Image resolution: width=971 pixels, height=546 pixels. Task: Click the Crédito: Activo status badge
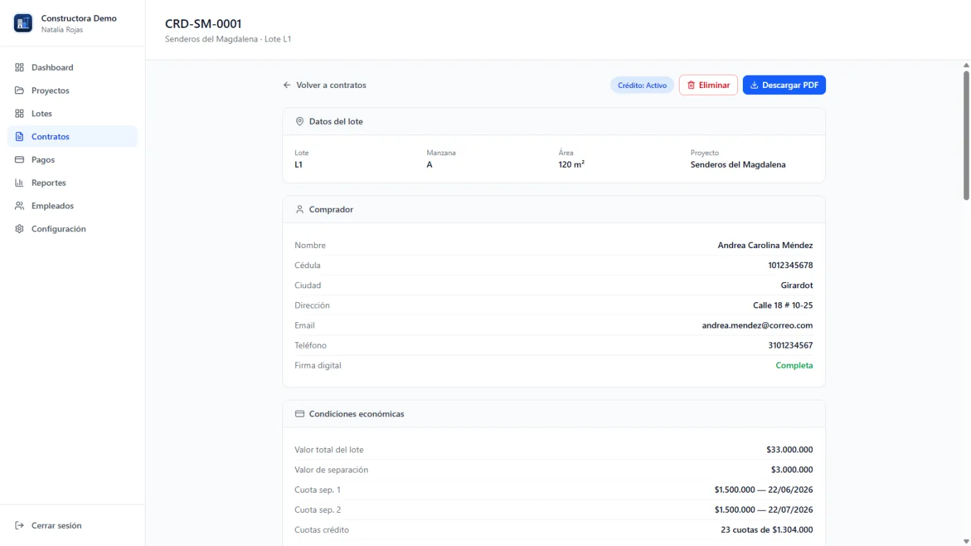pyautogui.click(x=642, y=85)
